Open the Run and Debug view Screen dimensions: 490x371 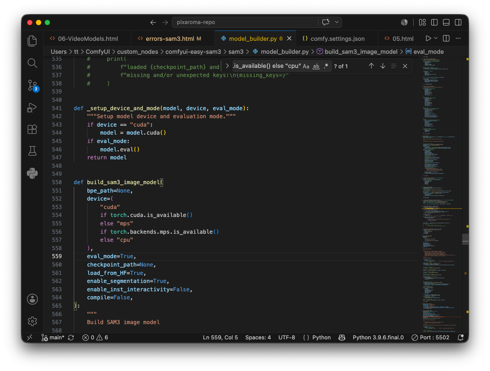[x=32, y=108]
